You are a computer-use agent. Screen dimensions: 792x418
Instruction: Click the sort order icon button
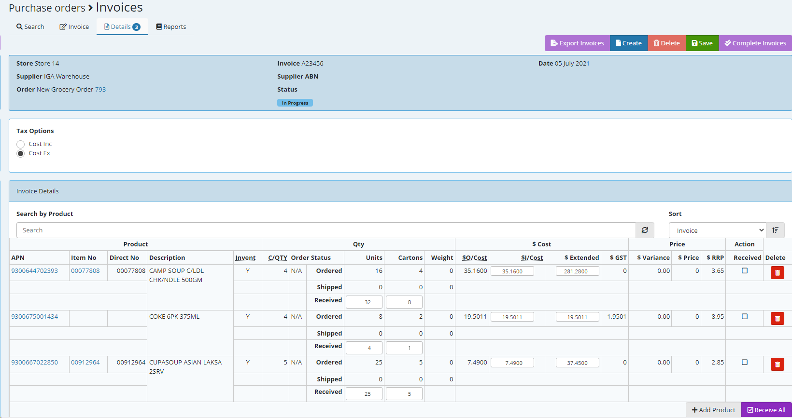coord(775,230)
